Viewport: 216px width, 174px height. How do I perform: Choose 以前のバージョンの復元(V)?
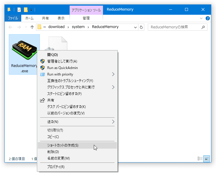[x=77, y=113]
